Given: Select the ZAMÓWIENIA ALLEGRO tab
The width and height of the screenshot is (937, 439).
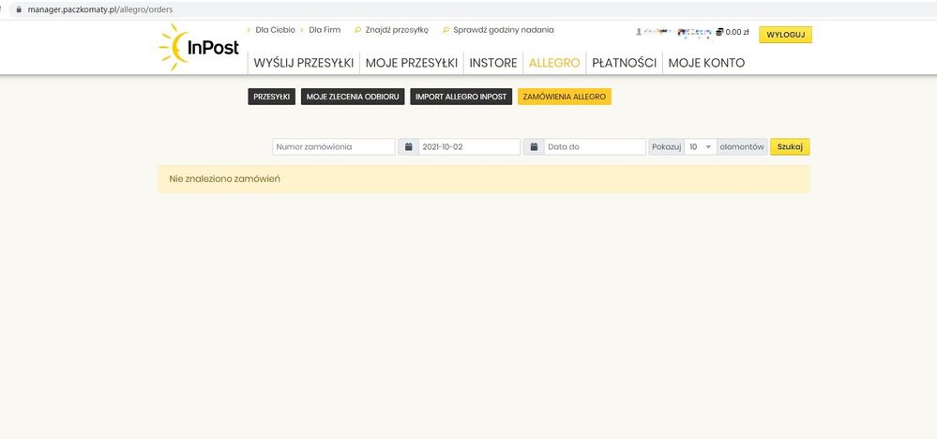Looking at the screenshot, I should (564, 97).
